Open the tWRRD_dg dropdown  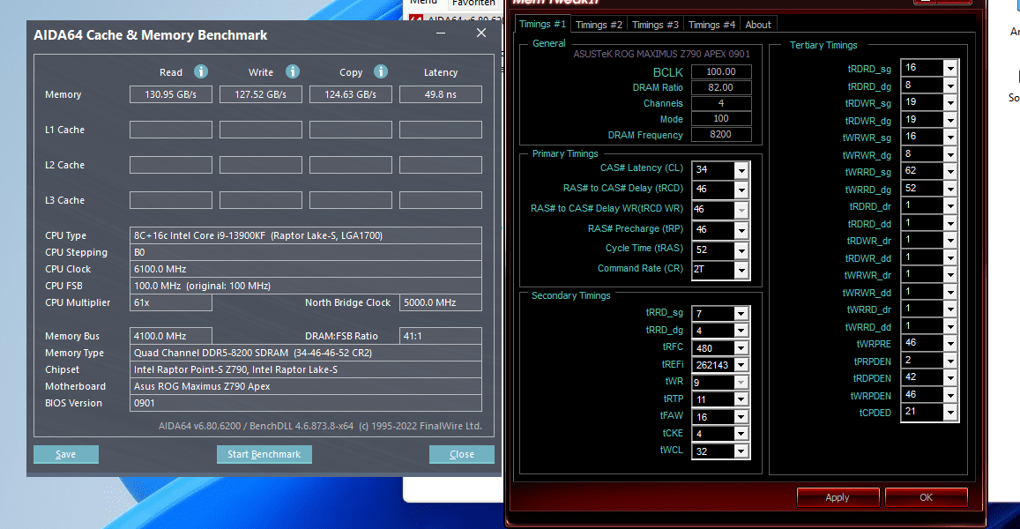950,189
